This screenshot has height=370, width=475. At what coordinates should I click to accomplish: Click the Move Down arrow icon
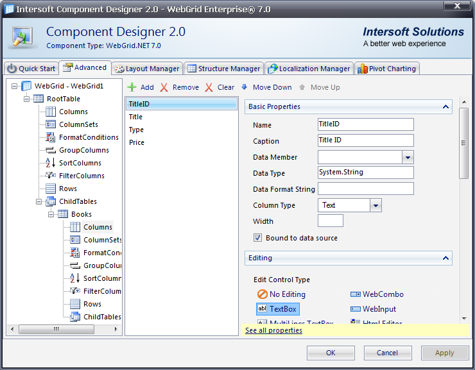click(x=245, y=87)
